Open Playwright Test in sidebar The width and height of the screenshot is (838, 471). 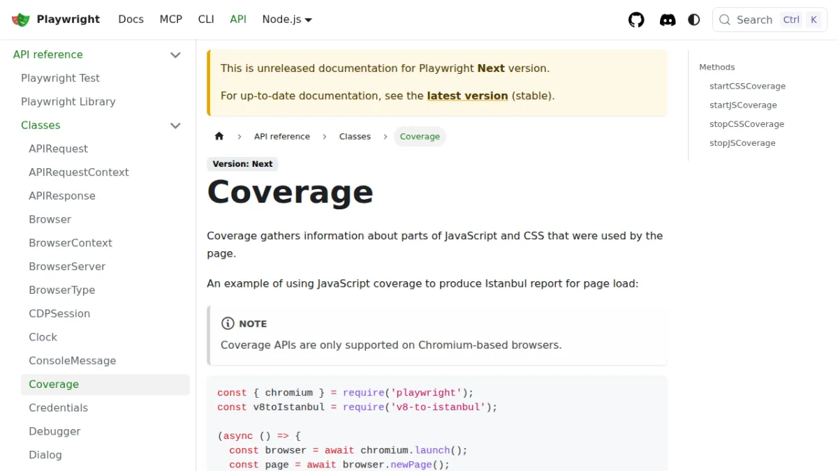(105, 78)
